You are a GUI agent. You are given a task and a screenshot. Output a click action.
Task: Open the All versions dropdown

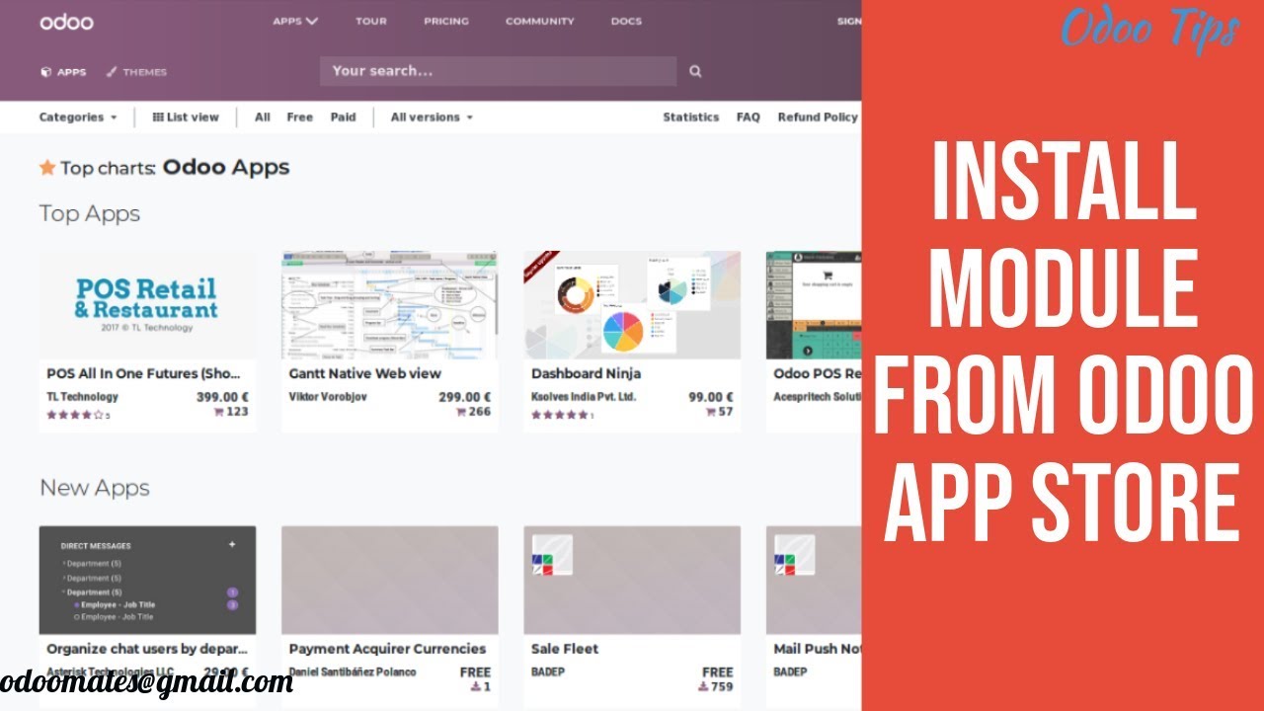click(432, 117)
